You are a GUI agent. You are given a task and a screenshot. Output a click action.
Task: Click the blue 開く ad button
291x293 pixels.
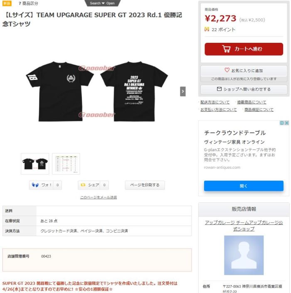[244, 186]
